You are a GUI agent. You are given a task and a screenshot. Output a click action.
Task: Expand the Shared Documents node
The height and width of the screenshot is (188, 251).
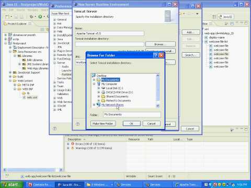(99, 97)
